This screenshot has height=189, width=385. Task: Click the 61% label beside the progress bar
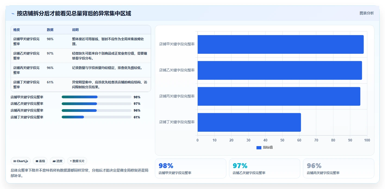[137, 117]
